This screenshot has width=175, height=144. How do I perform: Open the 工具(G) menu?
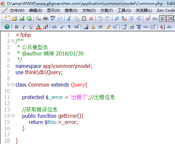pyautogui.click(x=124, y=10)
